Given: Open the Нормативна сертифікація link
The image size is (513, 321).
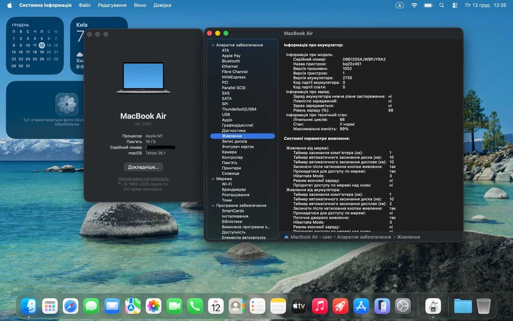Looking at the screenshot, I should pos(143,179).
